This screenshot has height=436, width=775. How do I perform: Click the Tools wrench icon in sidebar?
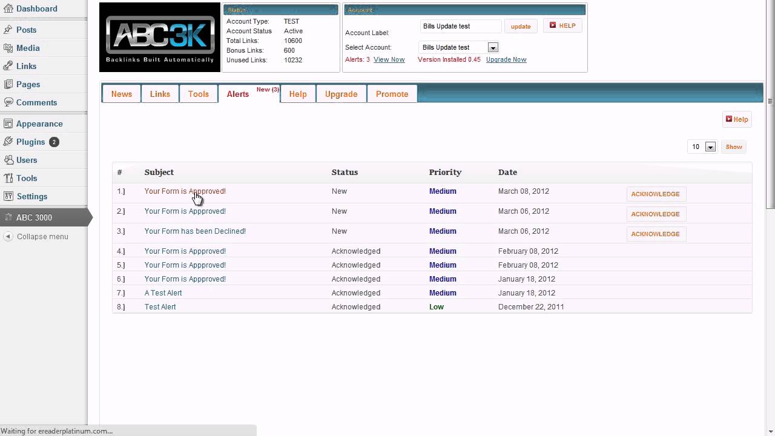coord(8,178)
